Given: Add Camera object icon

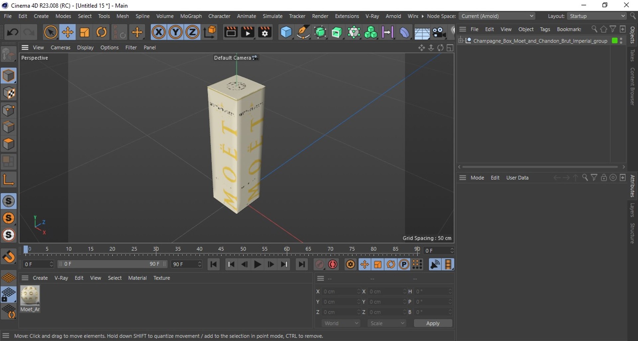Looking at the screenshot, I should click(439, 32).
